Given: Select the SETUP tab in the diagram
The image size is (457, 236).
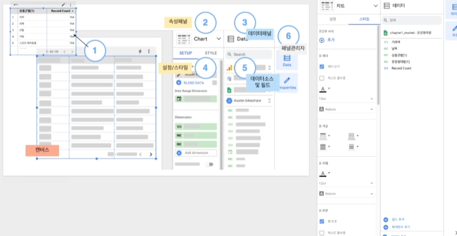Looking at the screenshot, I should click(x=186, y=53).
